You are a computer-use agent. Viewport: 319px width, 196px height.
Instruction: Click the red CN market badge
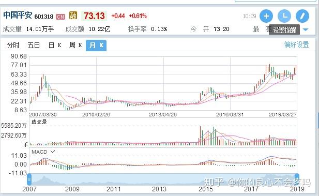point(60,17)
